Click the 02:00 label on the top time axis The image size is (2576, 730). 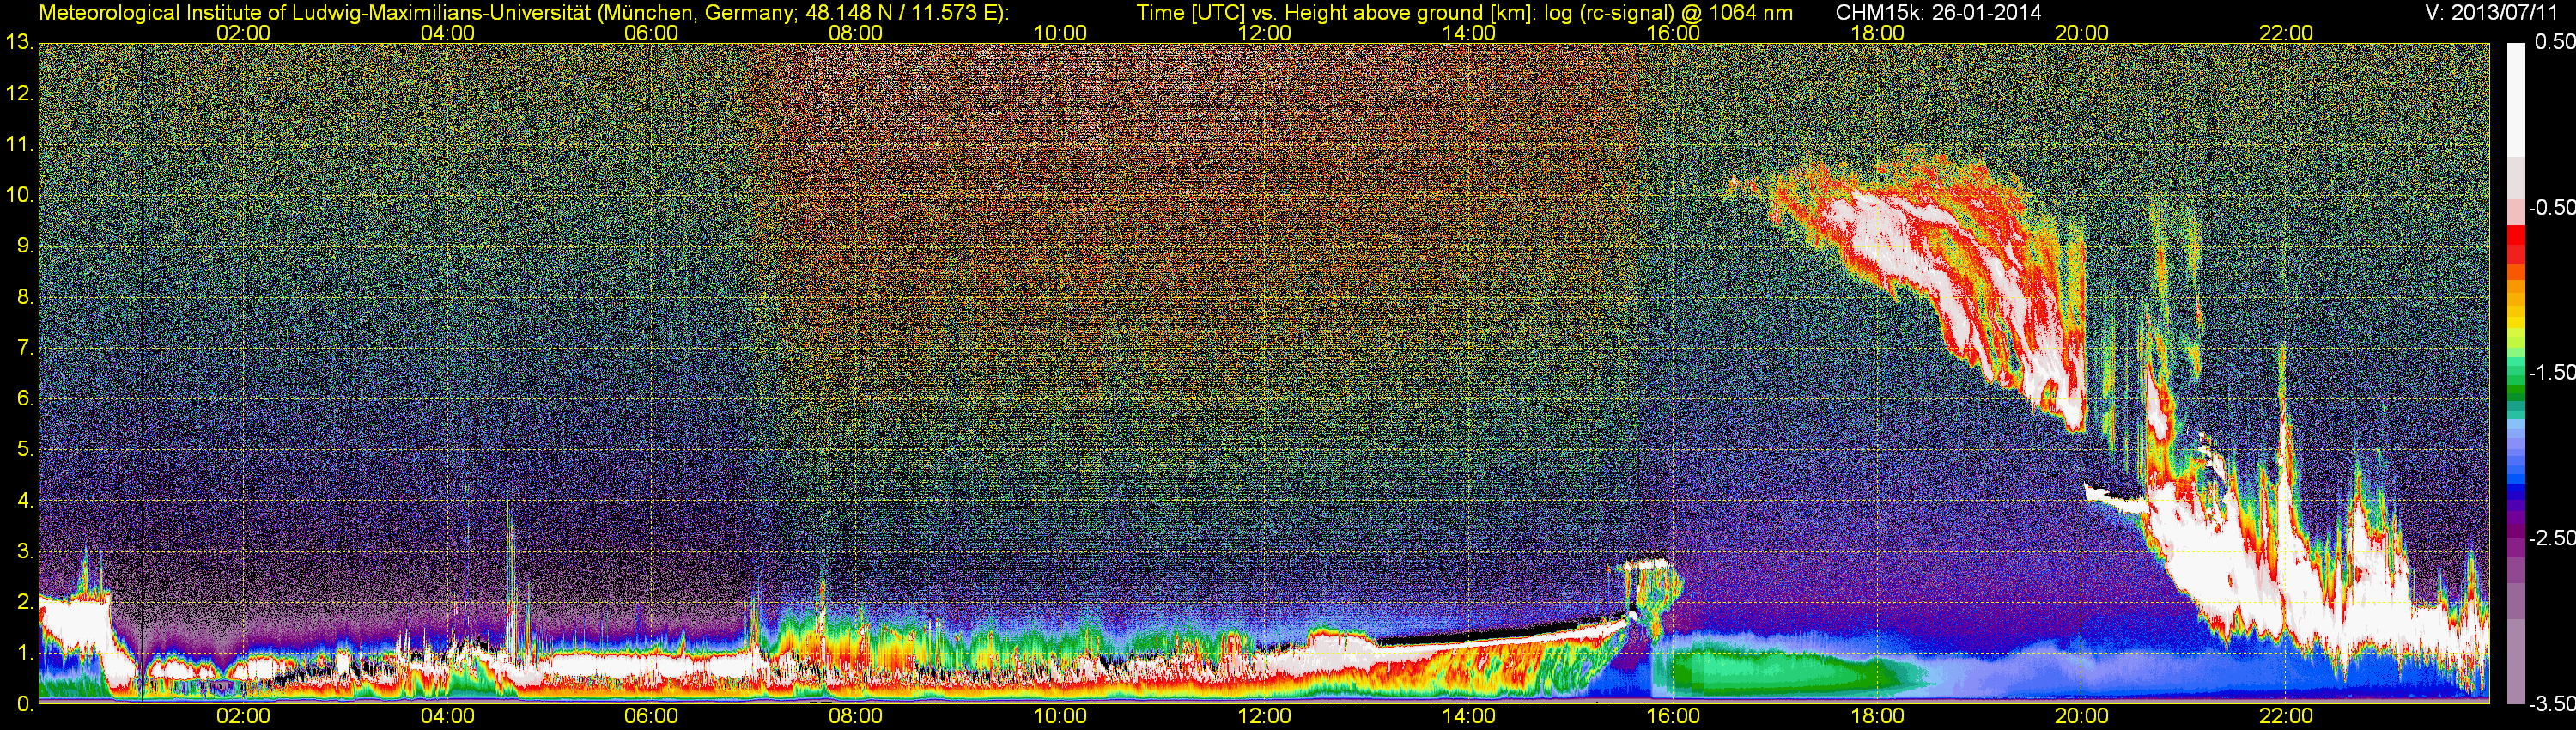[x=243, y=33]
